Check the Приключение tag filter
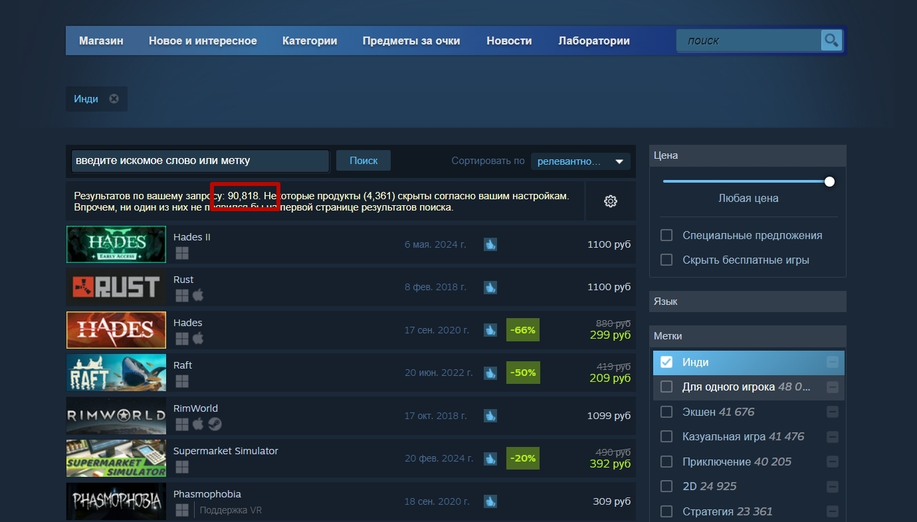This screenshot has width=917, height=522. [x=666, y=462]
